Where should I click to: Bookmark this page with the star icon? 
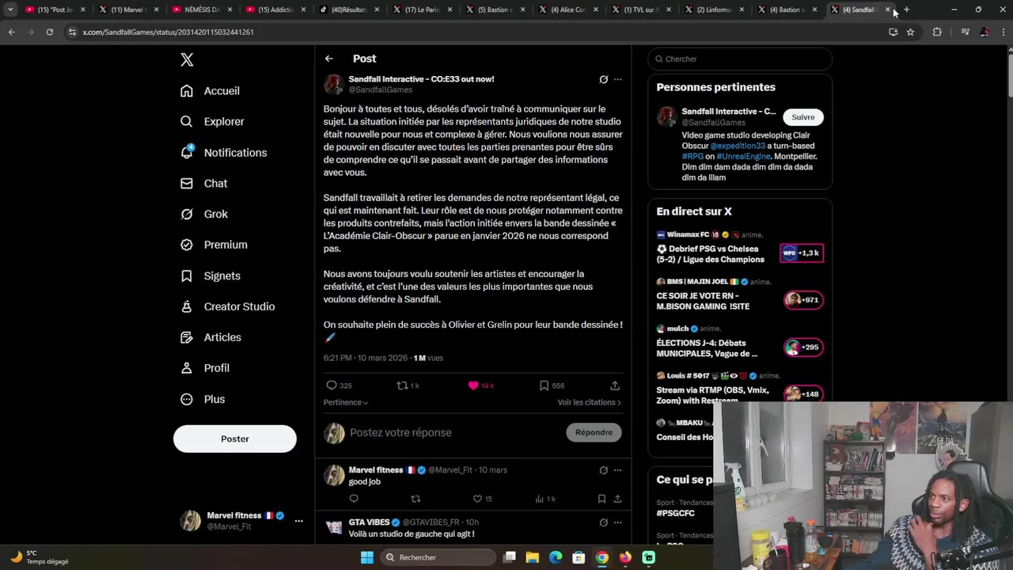[910, 32]
